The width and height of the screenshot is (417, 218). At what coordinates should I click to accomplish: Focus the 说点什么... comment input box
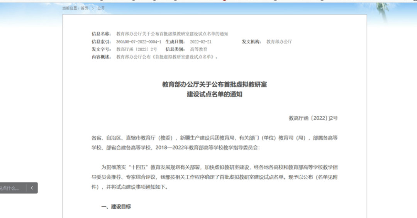(x=11, y=188)
